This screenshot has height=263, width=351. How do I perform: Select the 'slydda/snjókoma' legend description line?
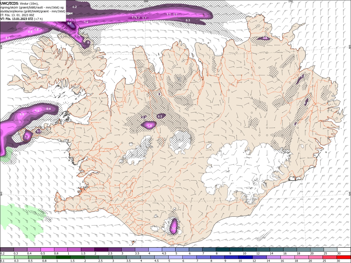33,11
